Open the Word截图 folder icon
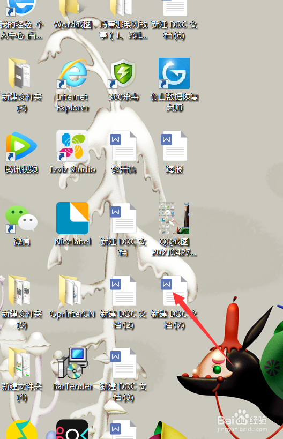Viewport: 283px width, 439px height. tap(69, 8)
